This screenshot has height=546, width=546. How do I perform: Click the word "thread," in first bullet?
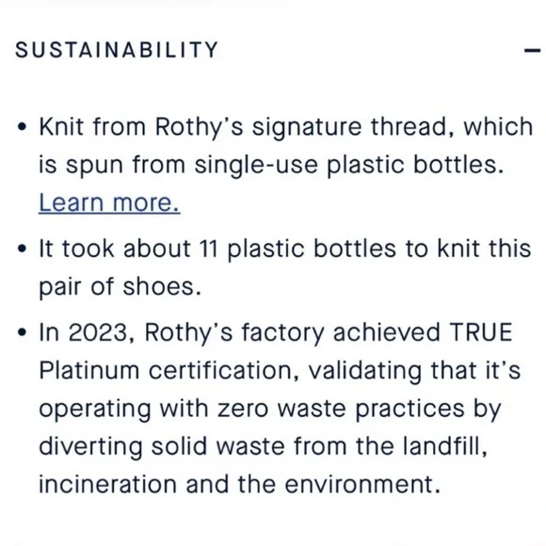(x=412, y=126)
